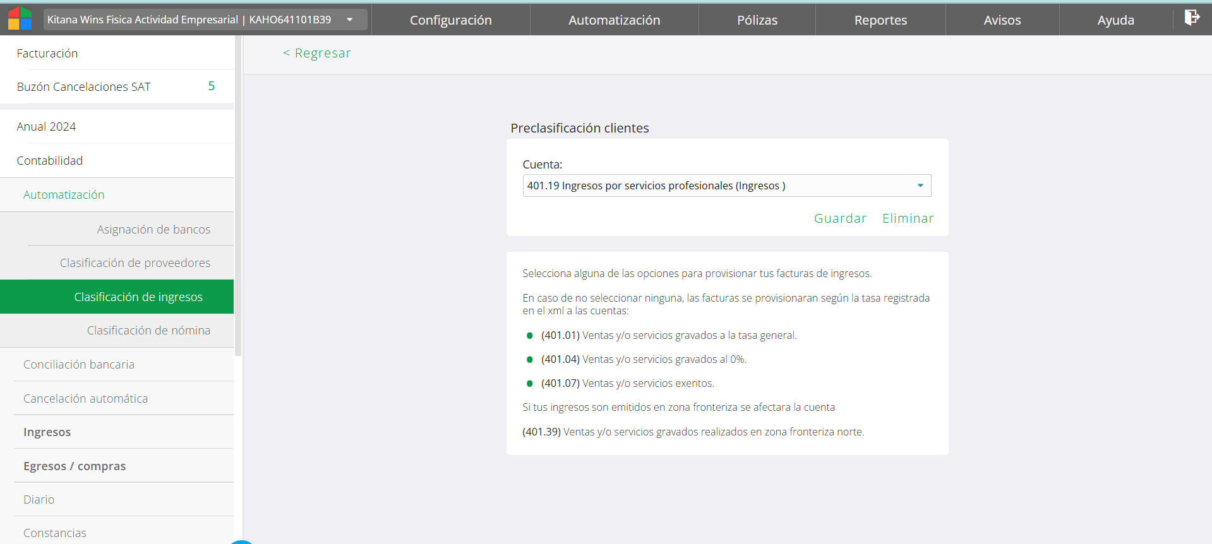Image resolution: width=1212 pixels, height=544 pixels.
Task: Select Clasificación de proveedores option
Action: (135, 263)
